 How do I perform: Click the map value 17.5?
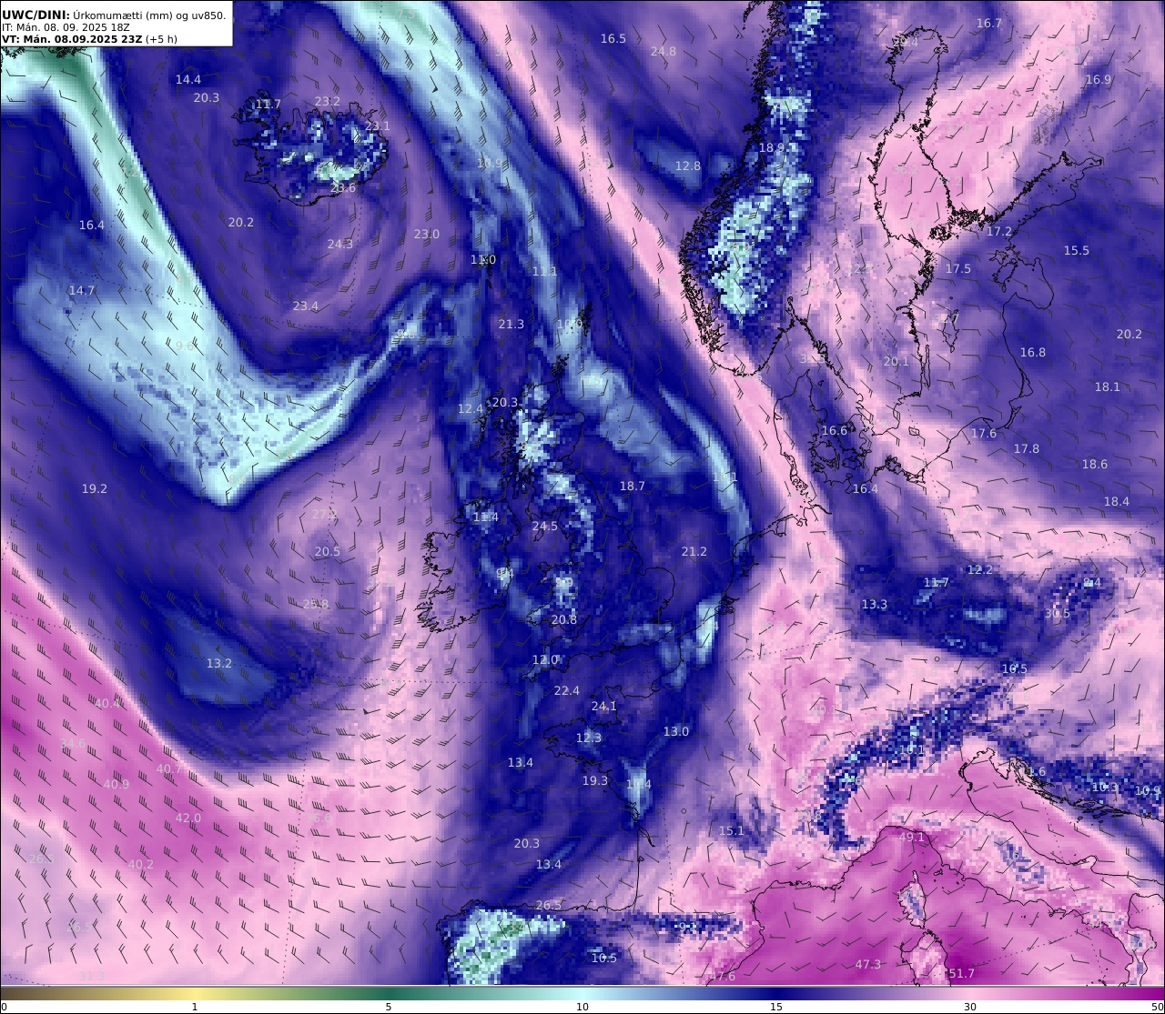tap(958, 268)
